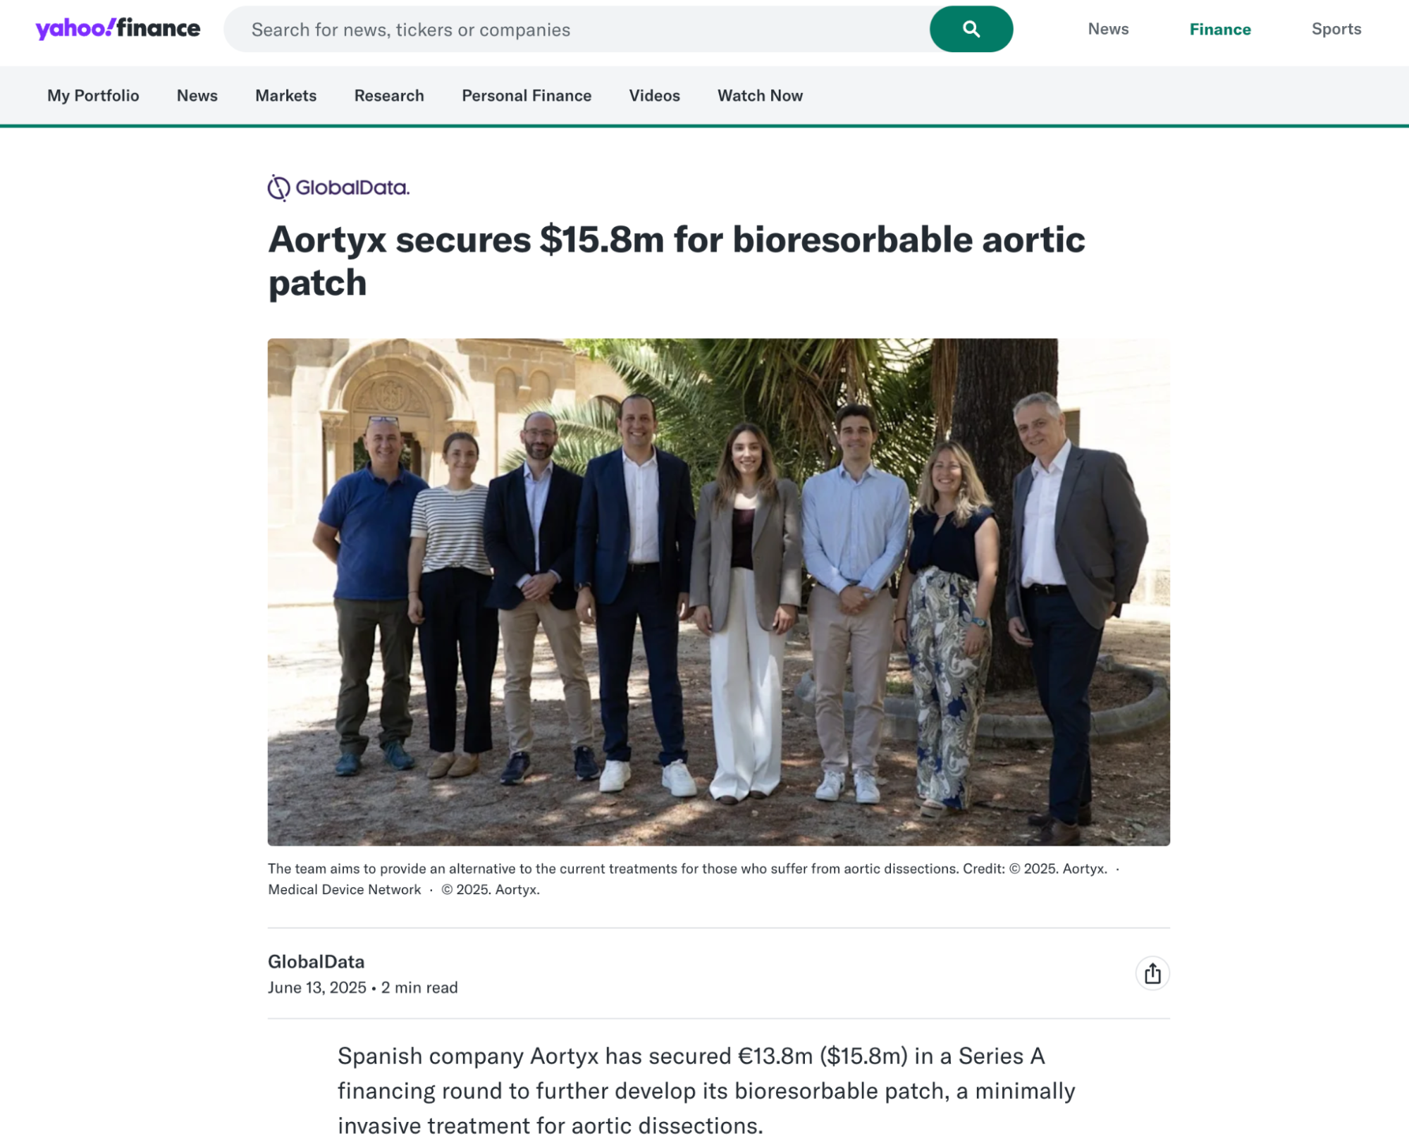Click the Medical Device Network credit text

[x=344, y=889]
